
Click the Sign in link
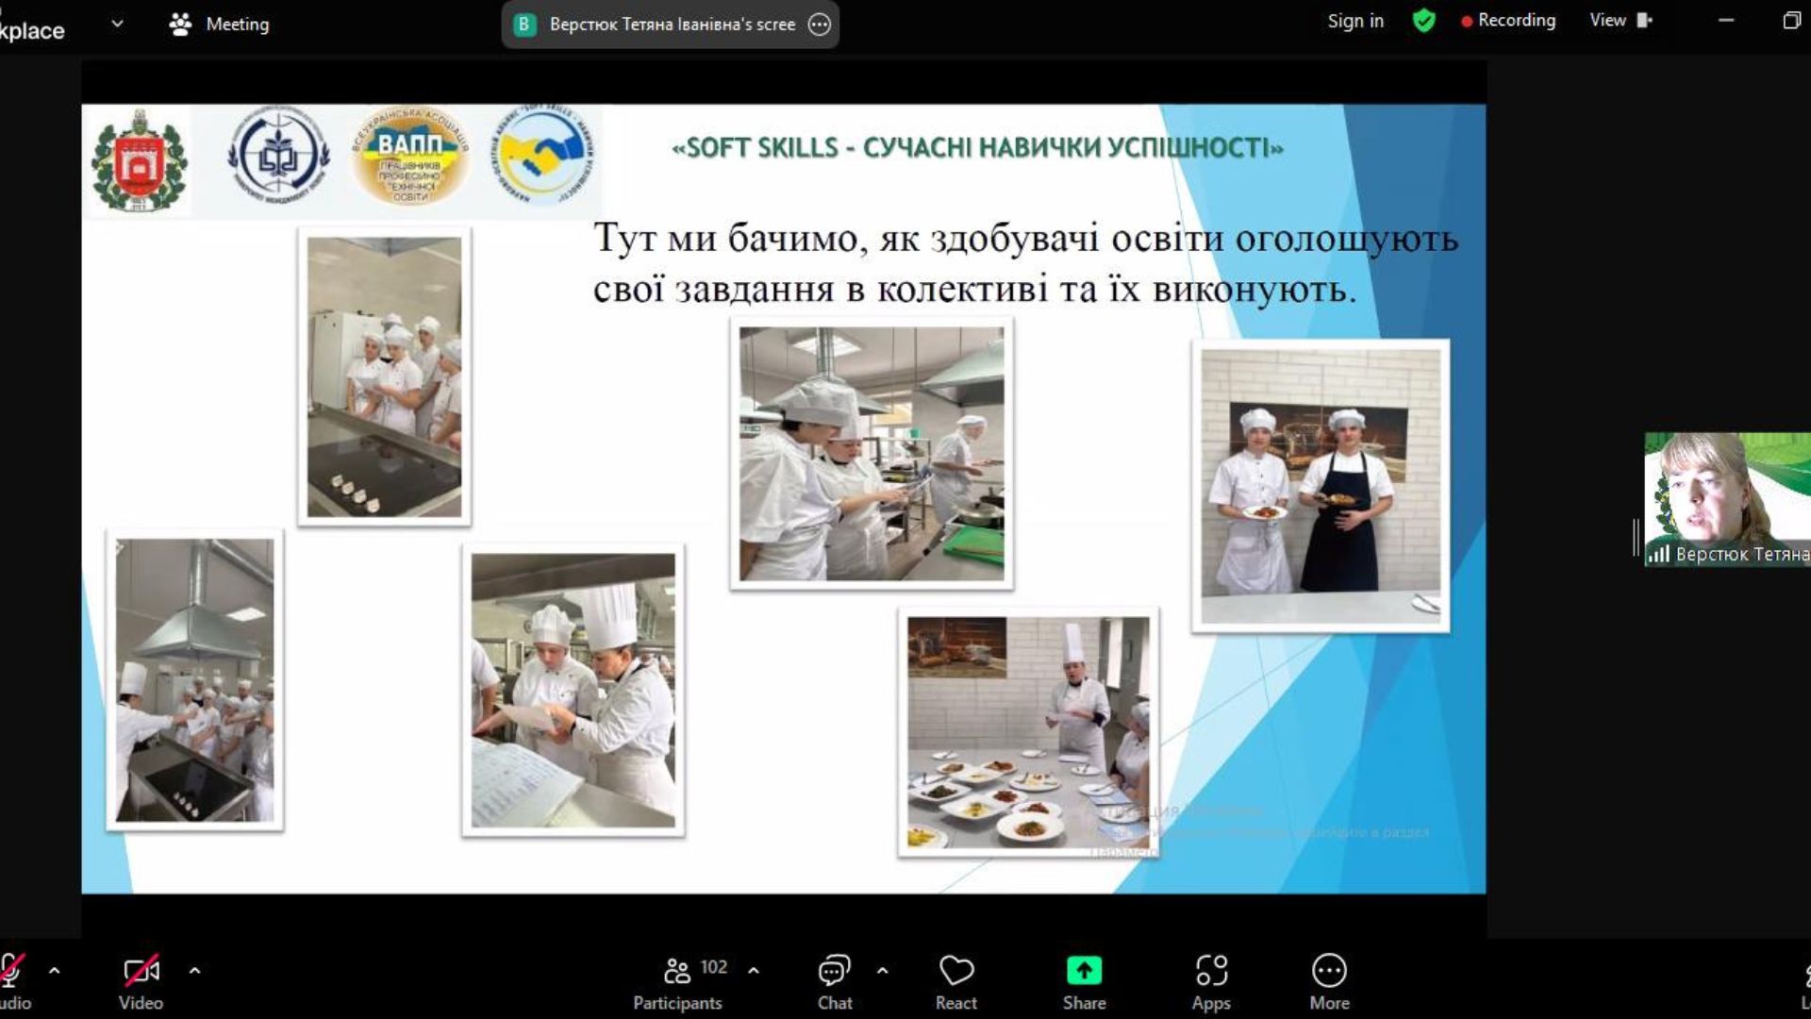1354,21
